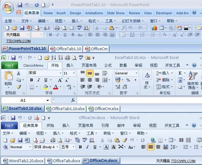This screenshot has width=202, height=165.
Task: Click Word Character Shading icon
Action: point(113,147)
